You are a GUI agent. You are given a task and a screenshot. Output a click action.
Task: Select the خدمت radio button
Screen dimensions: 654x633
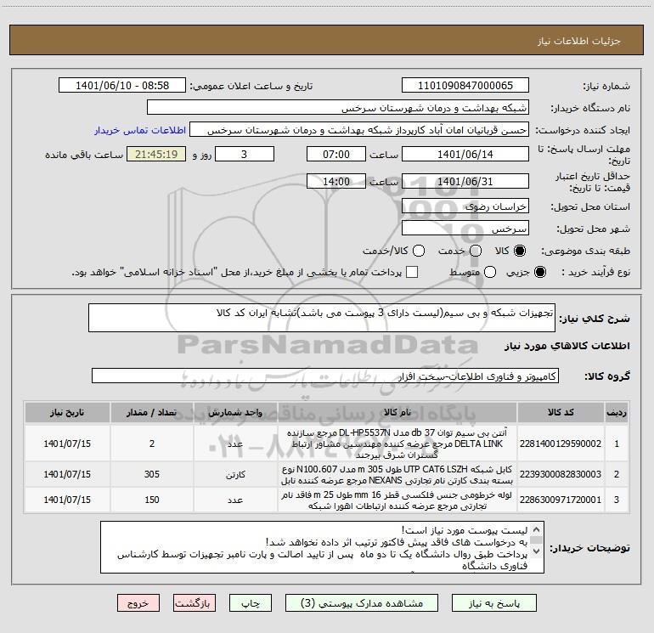pyautogui.click(x=476, y=251)
